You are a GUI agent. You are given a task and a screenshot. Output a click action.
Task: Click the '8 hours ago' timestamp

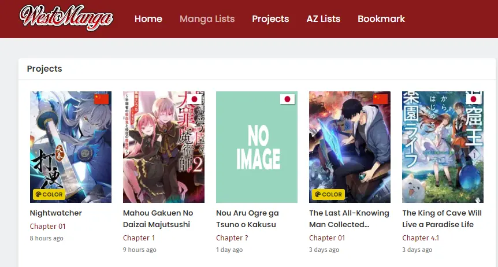click(x=46, y=238)
